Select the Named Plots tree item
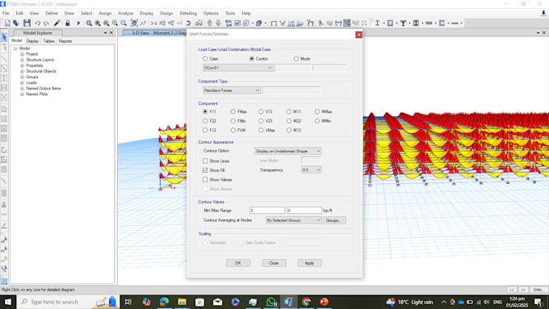Screen dimensions: 549x309 tap(37, 94)
